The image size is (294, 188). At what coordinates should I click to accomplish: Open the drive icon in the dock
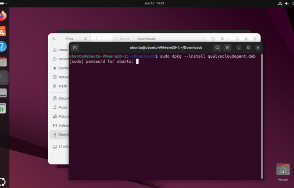tap(4, 93)
